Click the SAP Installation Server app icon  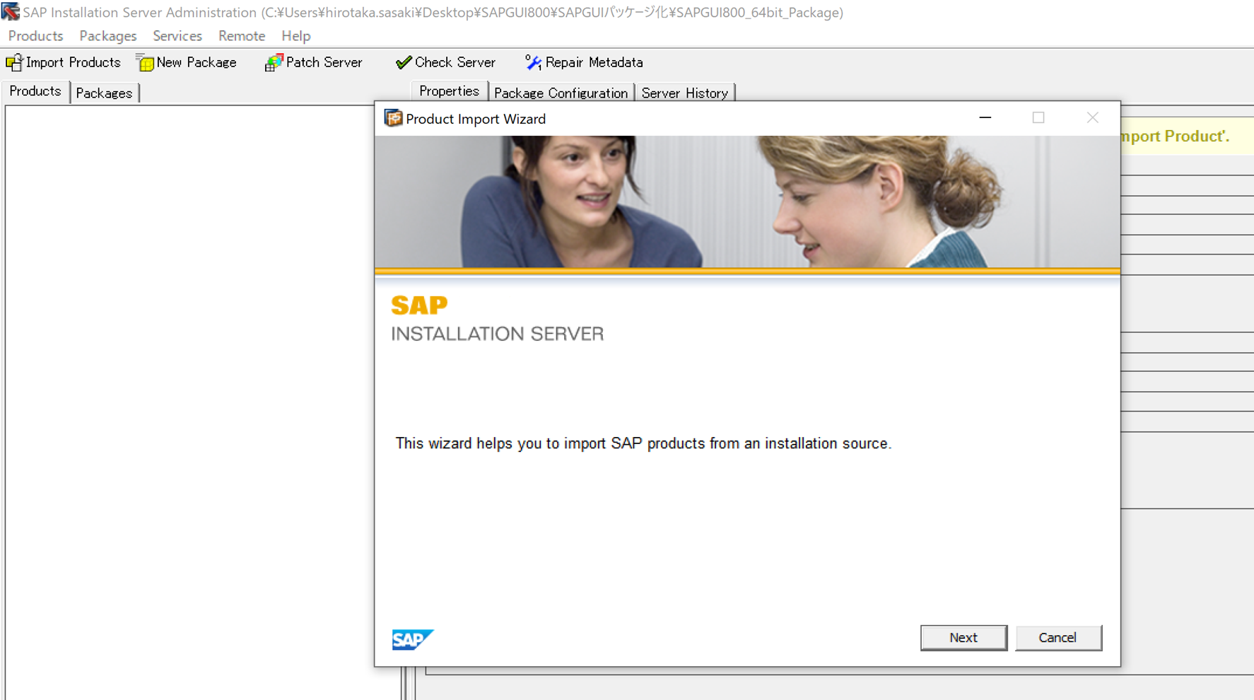[10, 11]
